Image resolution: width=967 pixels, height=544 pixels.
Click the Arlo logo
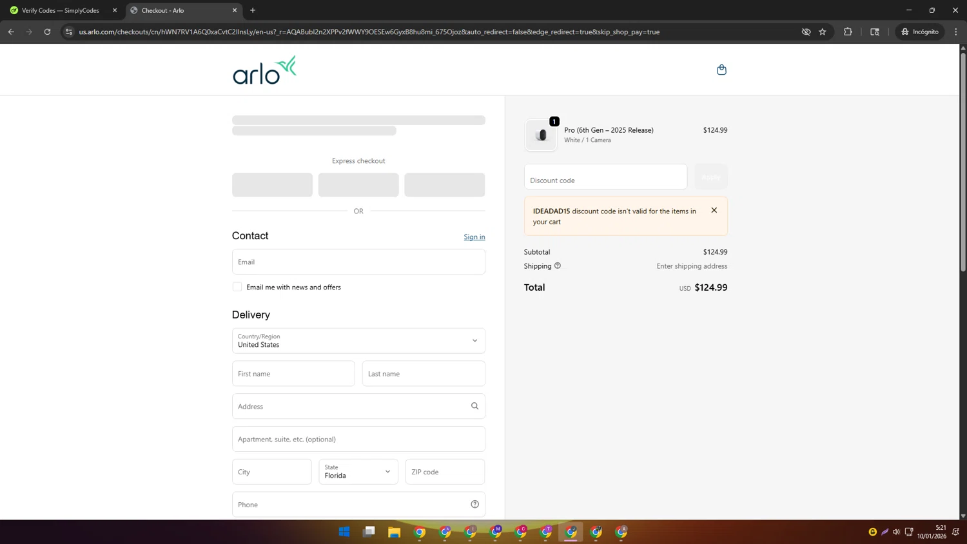click(264, 70)
